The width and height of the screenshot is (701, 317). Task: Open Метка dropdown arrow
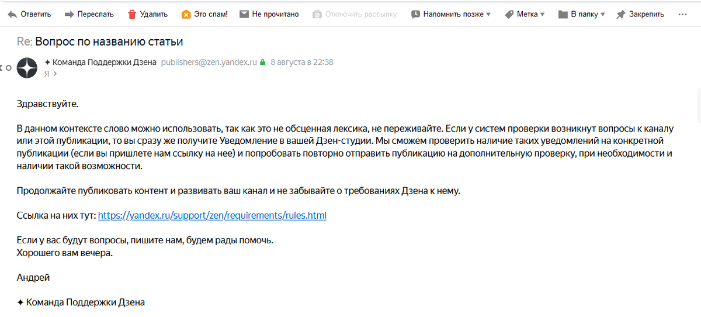(542, 14)
